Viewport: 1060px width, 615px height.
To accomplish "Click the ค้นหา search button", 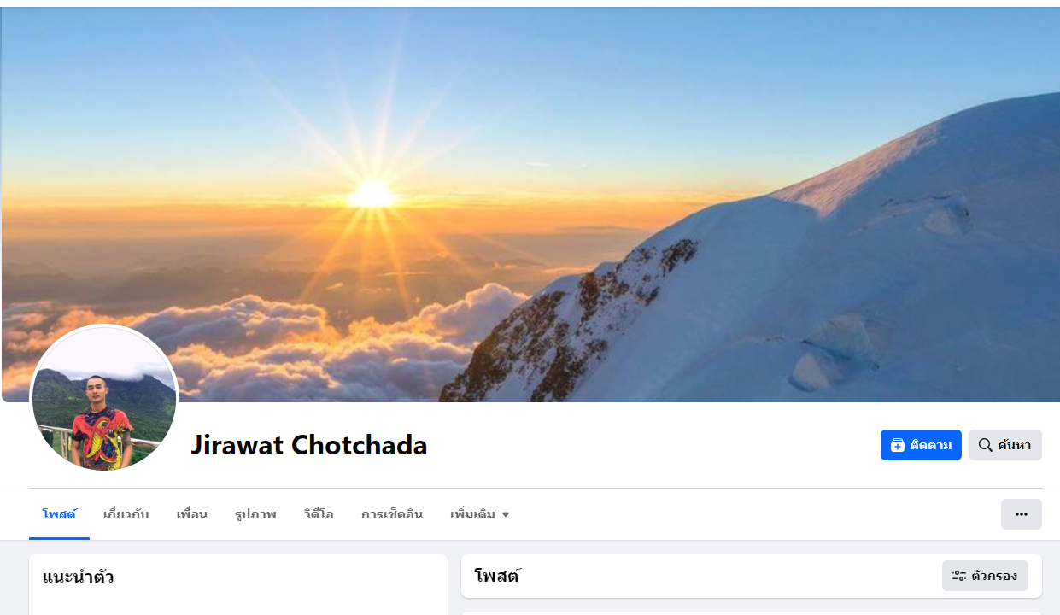I will (1004, 445).
